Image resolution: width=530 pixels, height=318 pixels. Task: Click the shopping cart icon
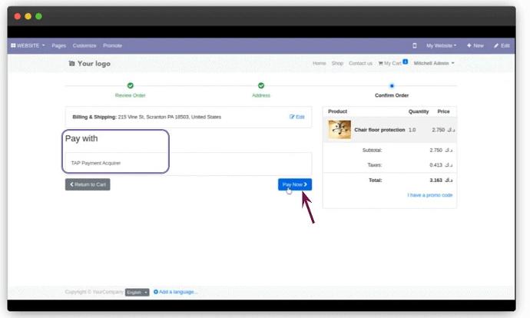pyautogui.click(x=381, y=63)
